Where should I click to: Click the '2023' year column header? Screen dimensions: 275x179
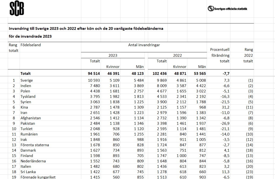[x=113, y=56]
